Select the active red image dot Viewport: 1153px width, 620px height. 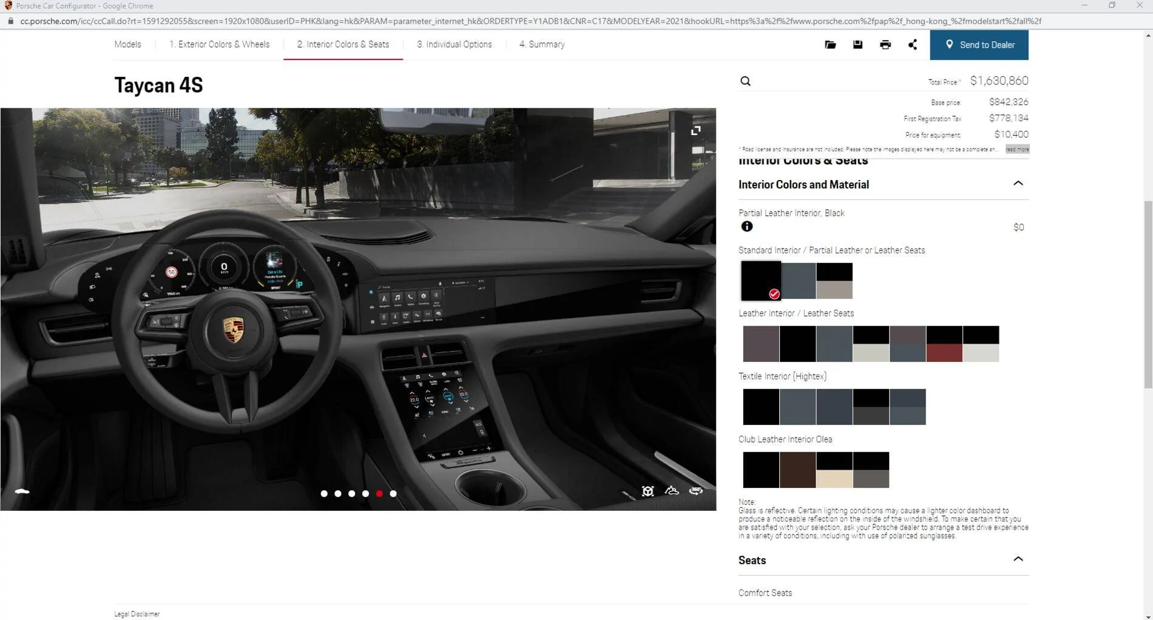[379, 494]
